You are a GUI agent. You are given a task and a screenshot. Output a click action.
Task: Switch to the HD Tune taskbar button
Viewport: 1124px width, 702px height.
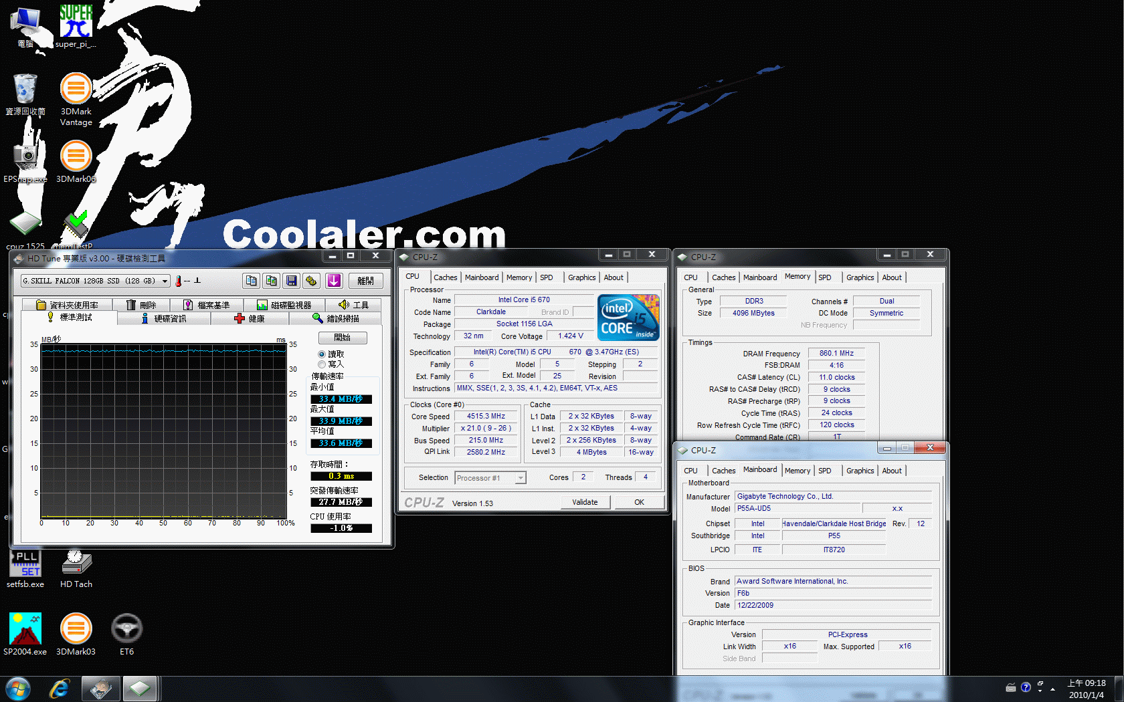point(100,689)
